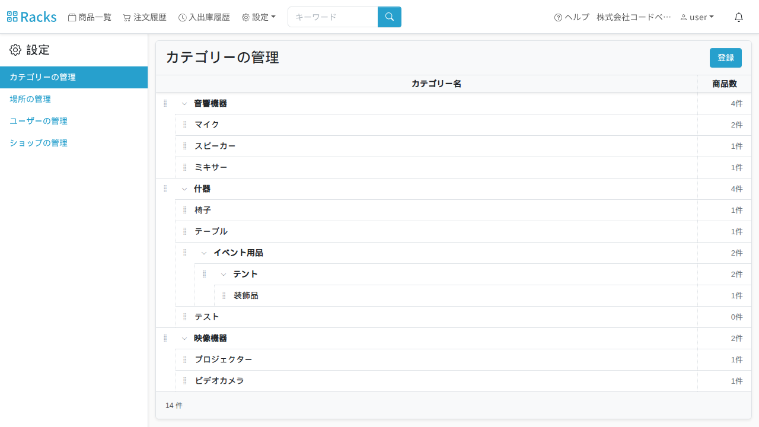
Task: Open 注文履歴 in the navbar
Action: [145, 17]
